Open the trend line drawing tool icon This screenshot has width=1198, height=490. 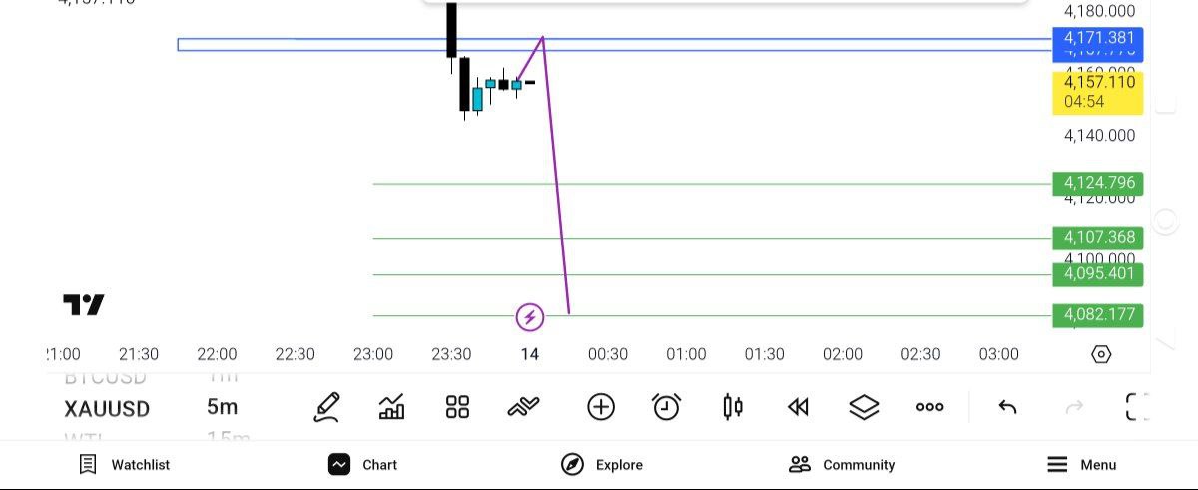pos(523,406)
